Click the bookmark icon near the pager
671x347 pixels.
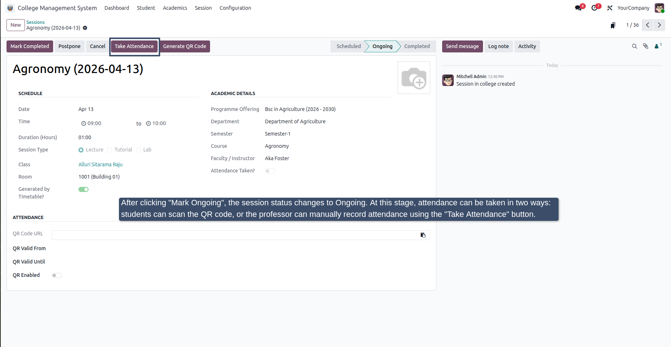click(613, 25)
